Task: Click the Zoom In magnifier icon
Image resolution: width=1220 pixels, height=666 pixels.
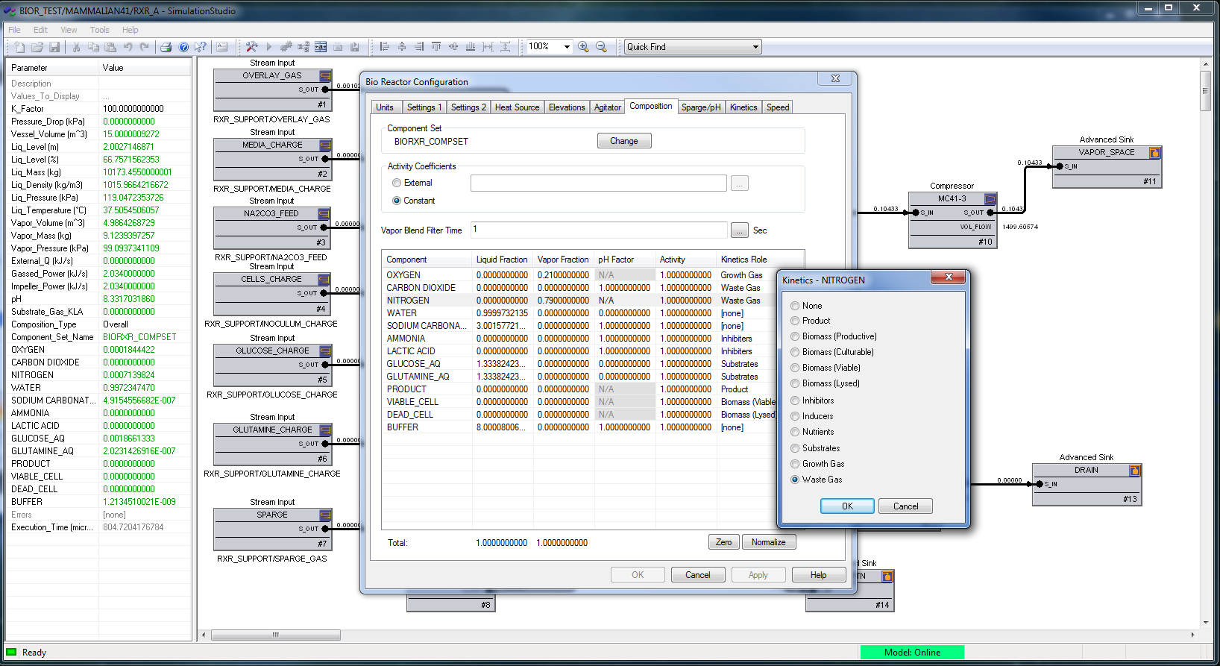Action: [x=583, y=47]
